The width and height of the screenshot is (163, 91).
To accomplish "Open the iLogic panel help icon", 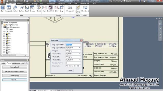I will 28,60.
